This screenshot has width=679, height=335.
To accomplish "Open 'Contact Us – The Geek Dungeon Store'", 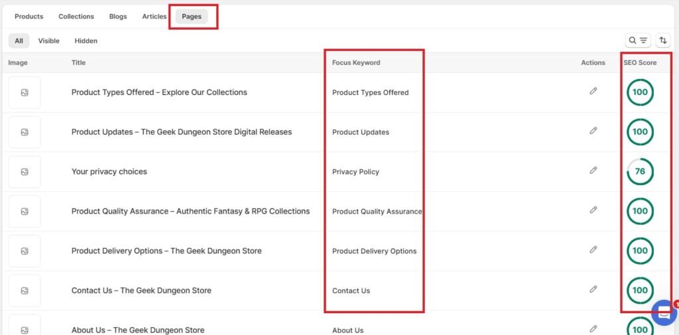I will point(141,291).
